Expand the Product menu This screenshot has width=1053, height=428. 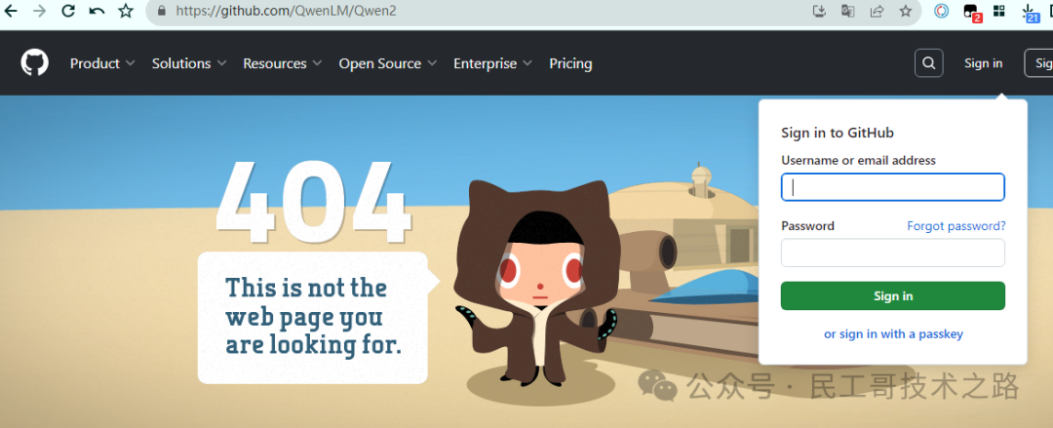coord(102,63)
